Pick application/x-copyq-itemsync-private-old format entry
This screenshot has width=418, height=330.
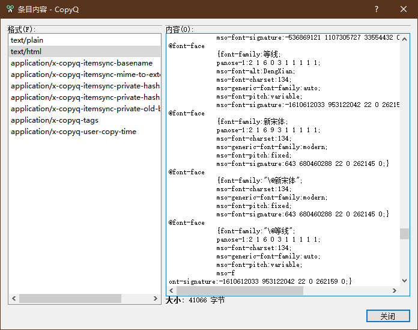coord(85,109)
